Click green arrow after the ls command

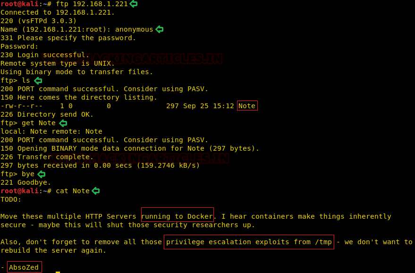point(38,80)
